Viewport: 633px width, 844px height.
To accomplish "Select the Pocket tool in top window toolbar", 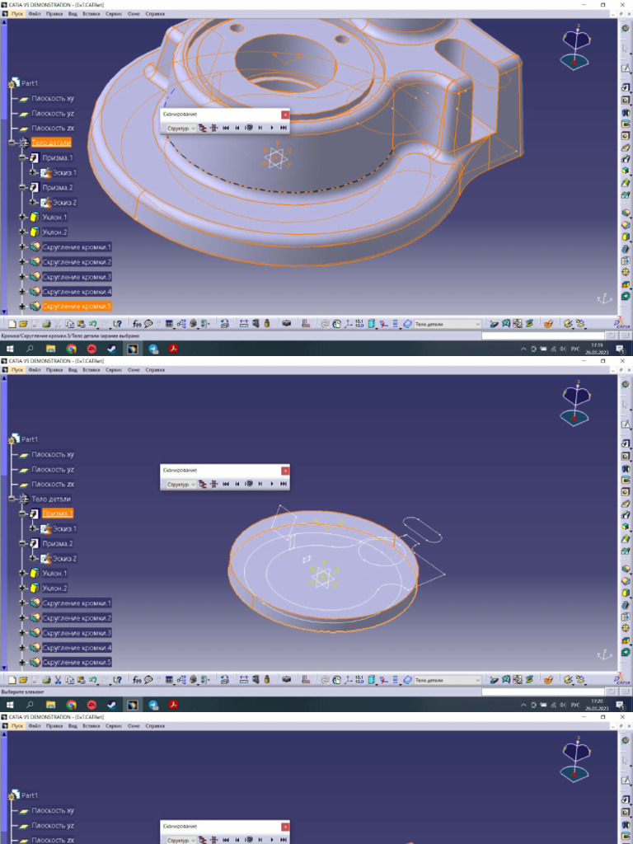I will coord(626,101).
